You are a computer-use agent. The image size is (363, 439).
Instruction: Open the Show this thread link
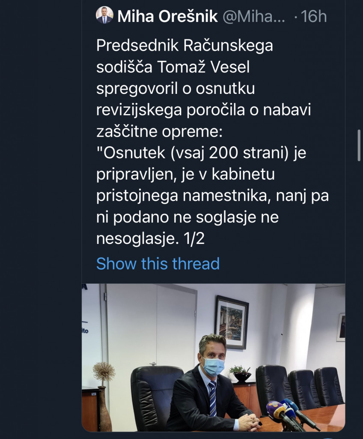click(x=158, y=263)
